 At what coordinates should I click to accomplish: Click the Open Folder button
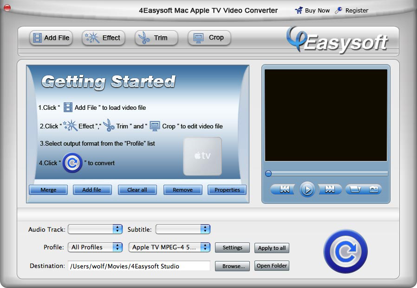point(272,266)
